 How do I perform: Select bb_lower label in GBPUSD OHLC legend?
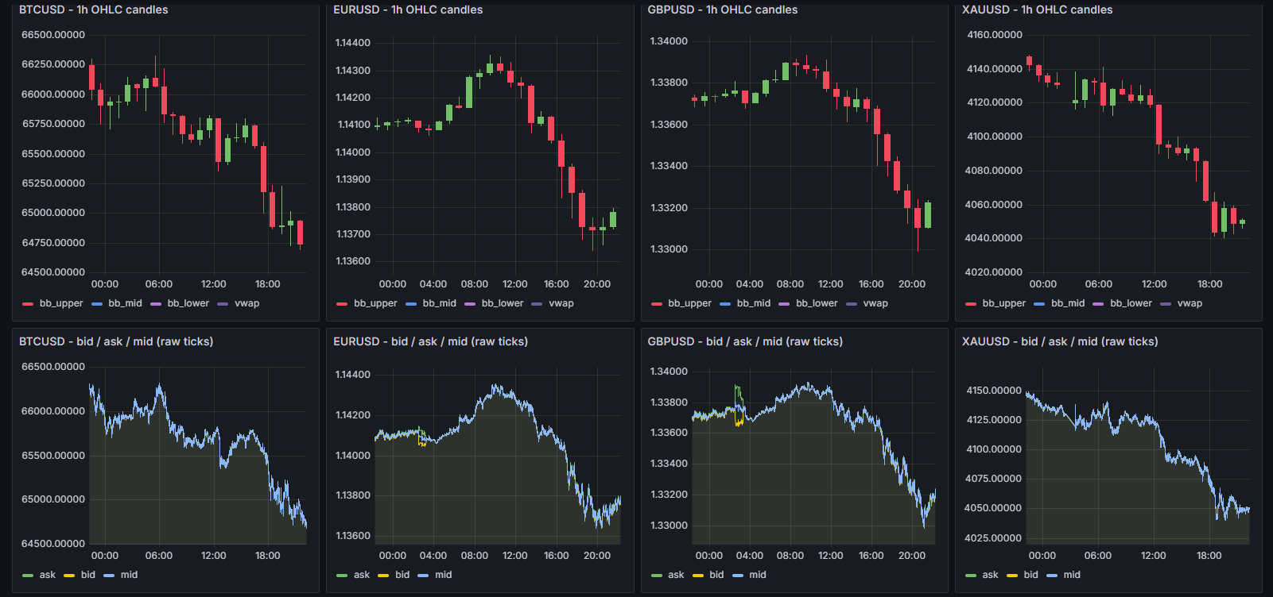[x=817, y=303]
